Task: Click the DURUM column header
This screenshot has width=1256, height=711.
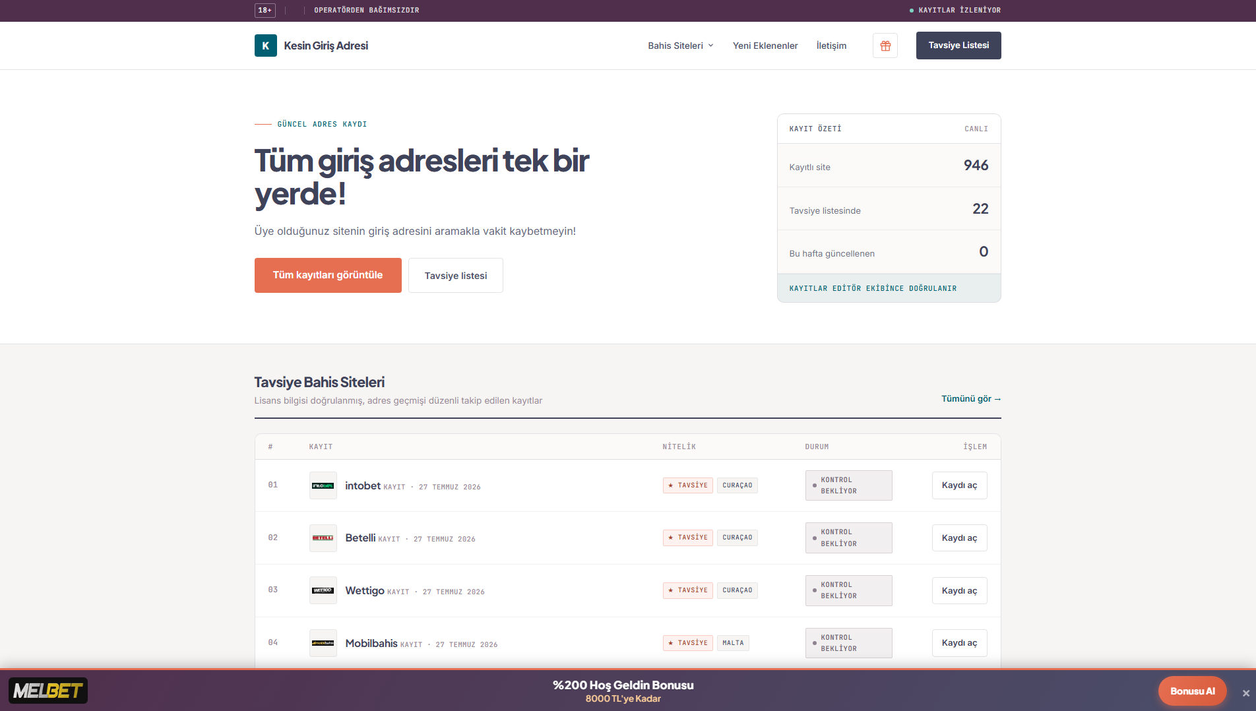Action: click(817, 447)
